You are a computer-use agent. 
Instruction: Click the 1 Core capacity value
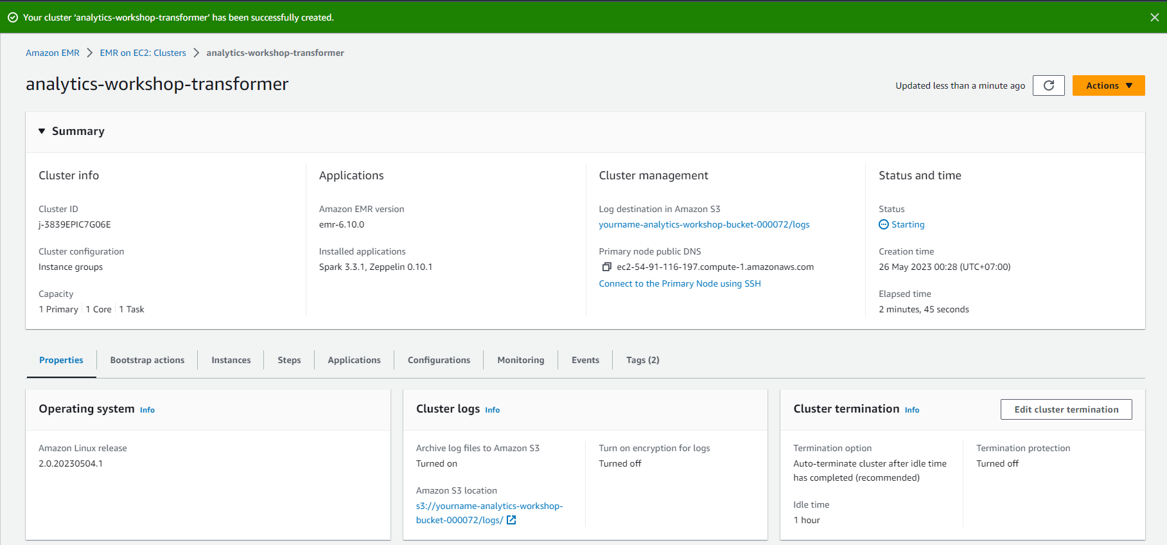coord(99,309)
